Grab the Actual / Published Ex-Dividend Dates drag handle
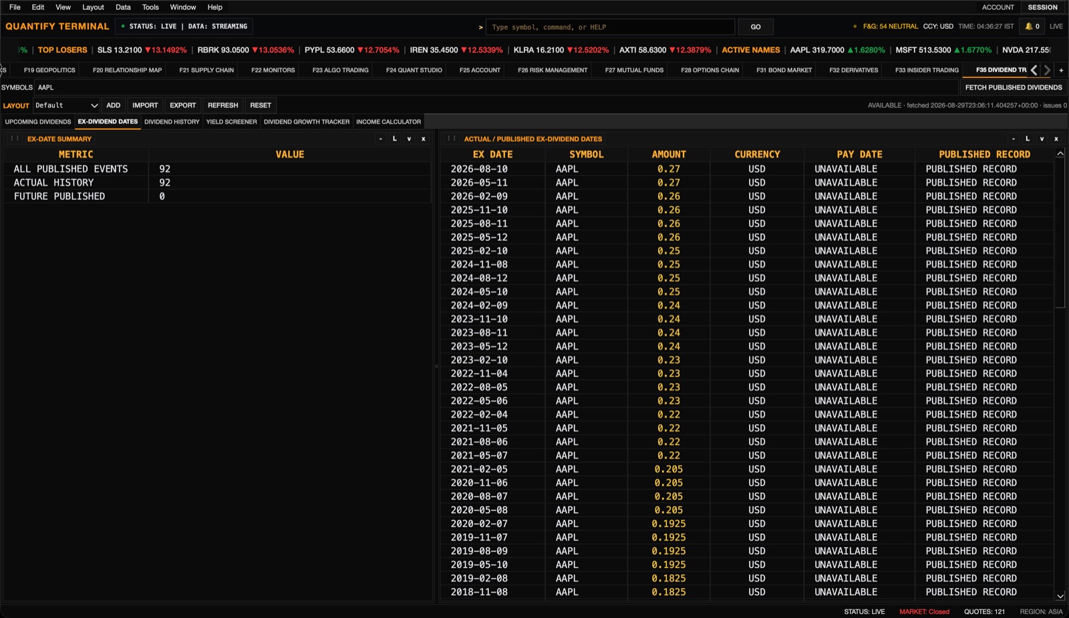The height and width of the screenshot is (618, 1069). pos(452,139)
